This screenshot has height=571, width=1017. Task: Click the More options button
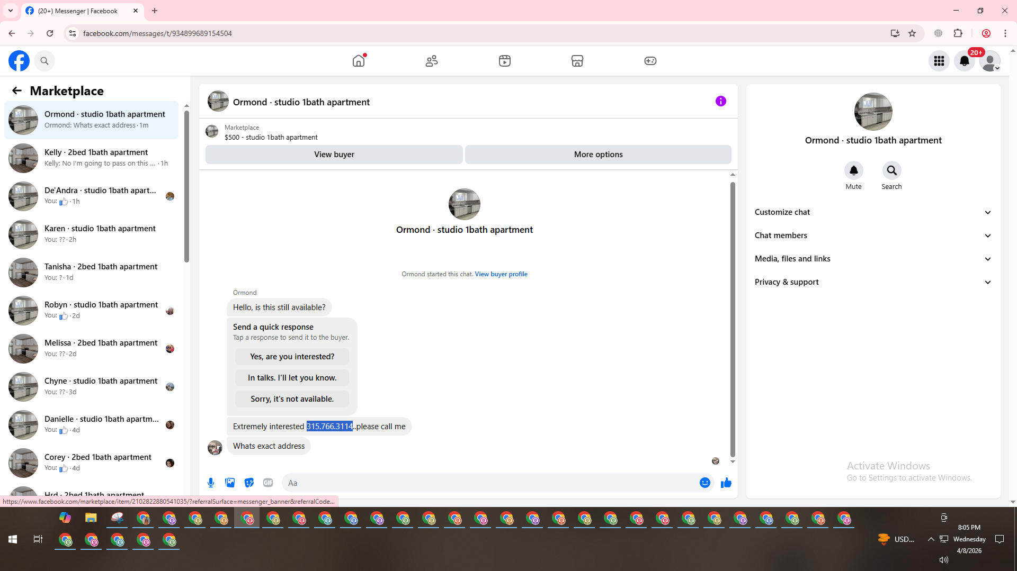(599, 155)
